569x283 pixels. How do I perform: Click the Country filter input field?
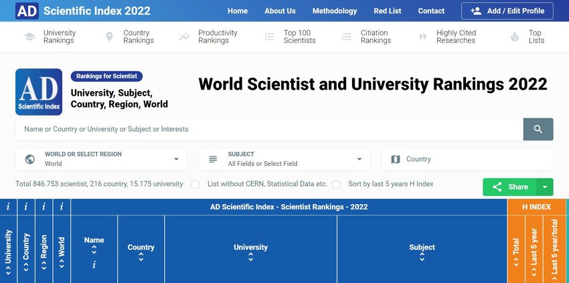[x=475, y=159]
